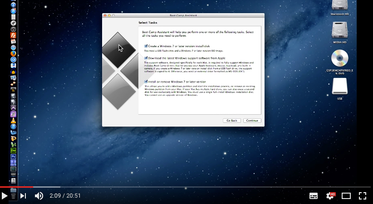Image resolution: width=373 pixels, height=204 pixels.
Task: Open Firefox from the dock
Action: (13, 53)
